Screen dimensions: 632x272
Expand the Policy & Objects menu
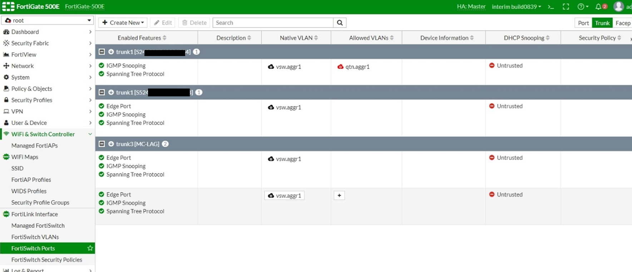pyautogui.click(x=48, y=89)
